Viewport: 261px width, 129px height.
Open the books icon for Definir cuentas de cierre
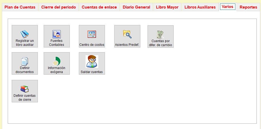coord(25,89)
